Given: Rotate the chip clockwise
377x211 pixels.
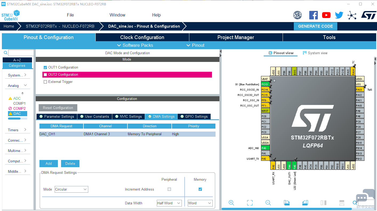Looking at the screenshot, I should click(287, 203).
